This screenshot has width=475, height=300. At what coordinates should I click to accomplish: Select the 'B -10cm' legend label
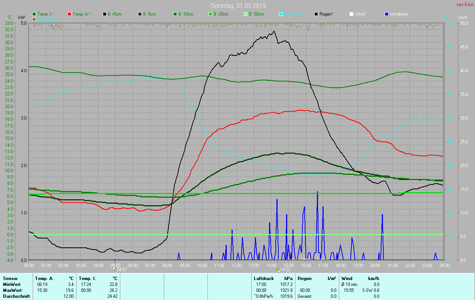(x=186, y=14)
